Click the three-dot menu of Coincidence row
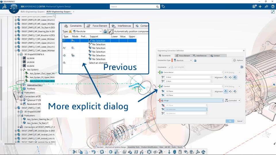This screenshot has height=155, width=276. (x=223, y=72)
